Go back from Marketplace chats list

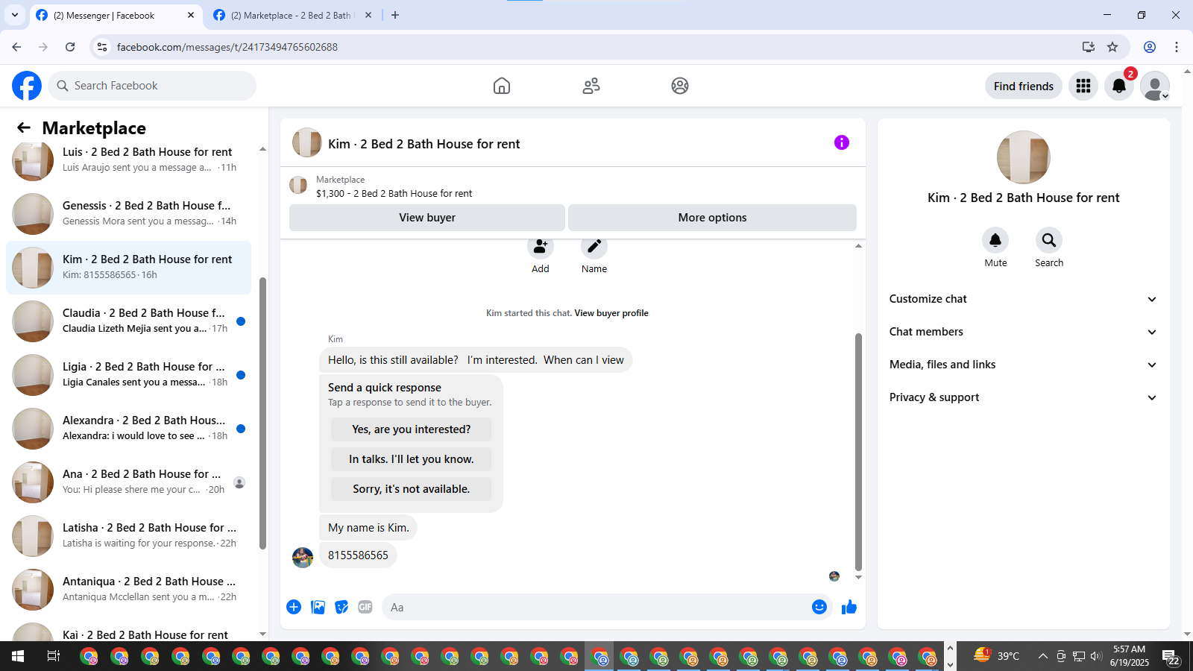[x=24, y=127]
